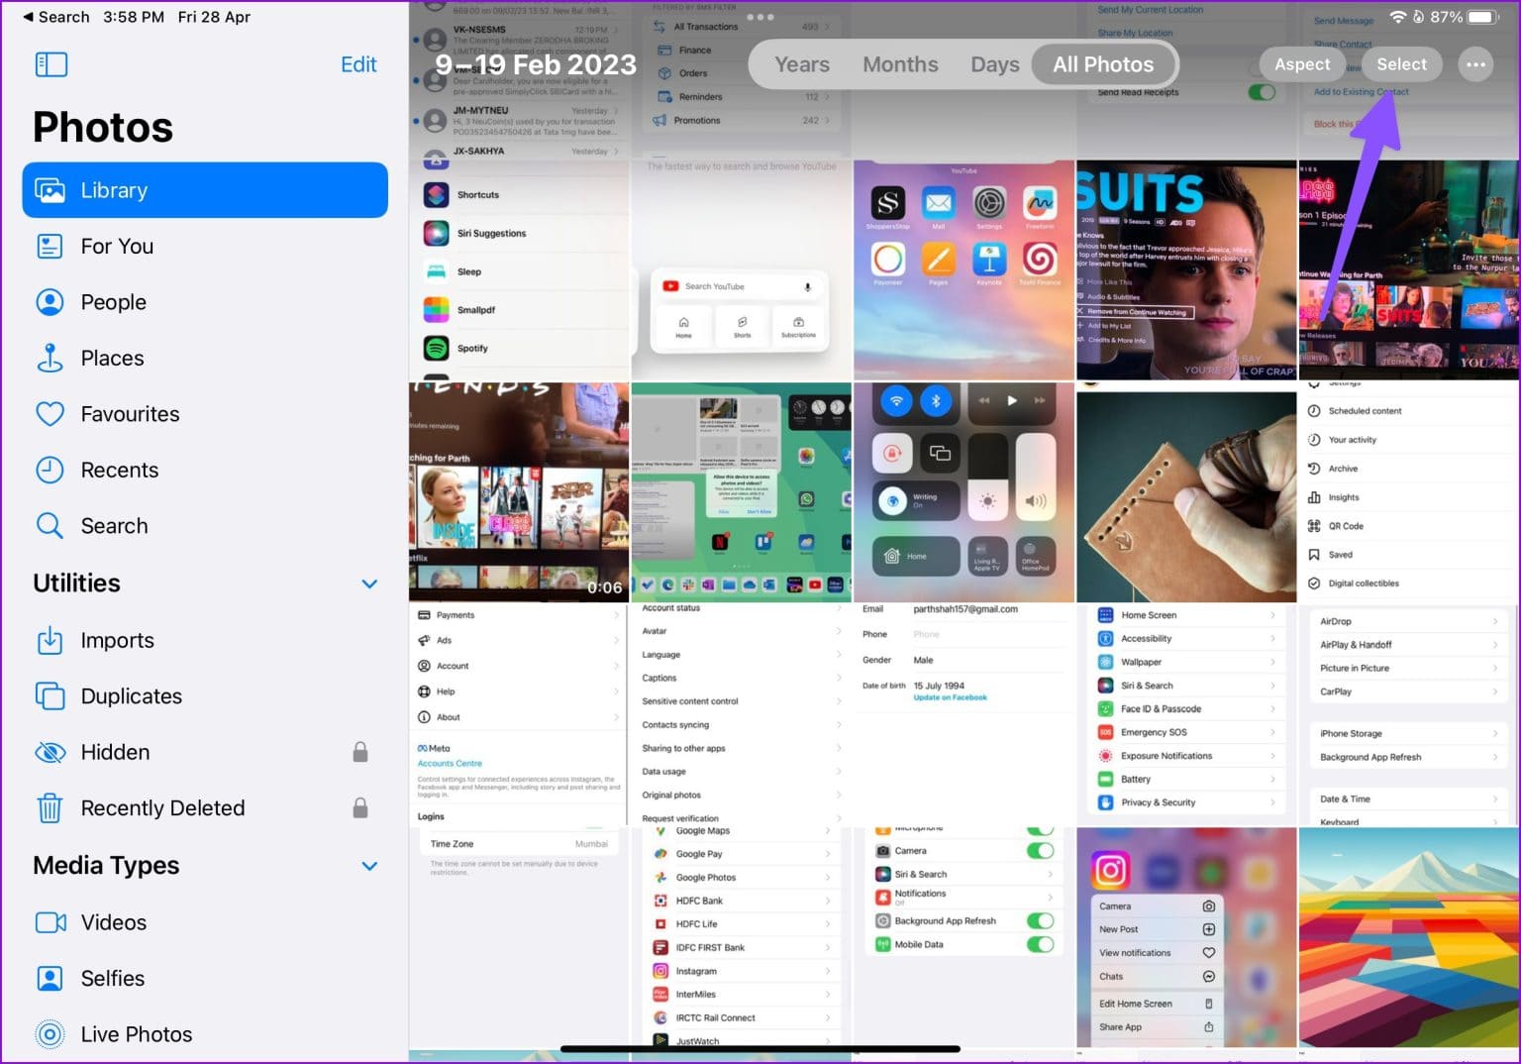Open the colorful mountains wallpaper thumbnail
Screen dimensions: 1521x1064
(x=1409, y=937)
